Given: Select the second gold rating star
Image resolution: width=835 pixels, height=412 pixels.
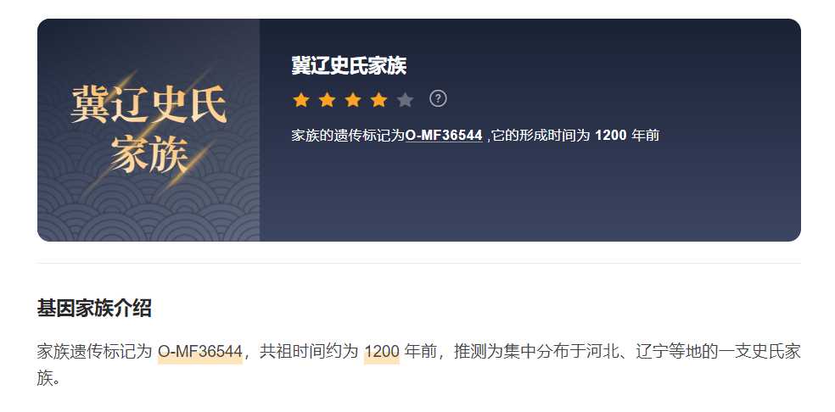Looking at the screenshot, I should (x=327, y=99).
